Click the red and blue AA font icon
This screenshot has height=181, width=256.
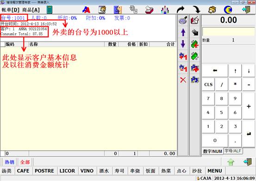[86, 10]
